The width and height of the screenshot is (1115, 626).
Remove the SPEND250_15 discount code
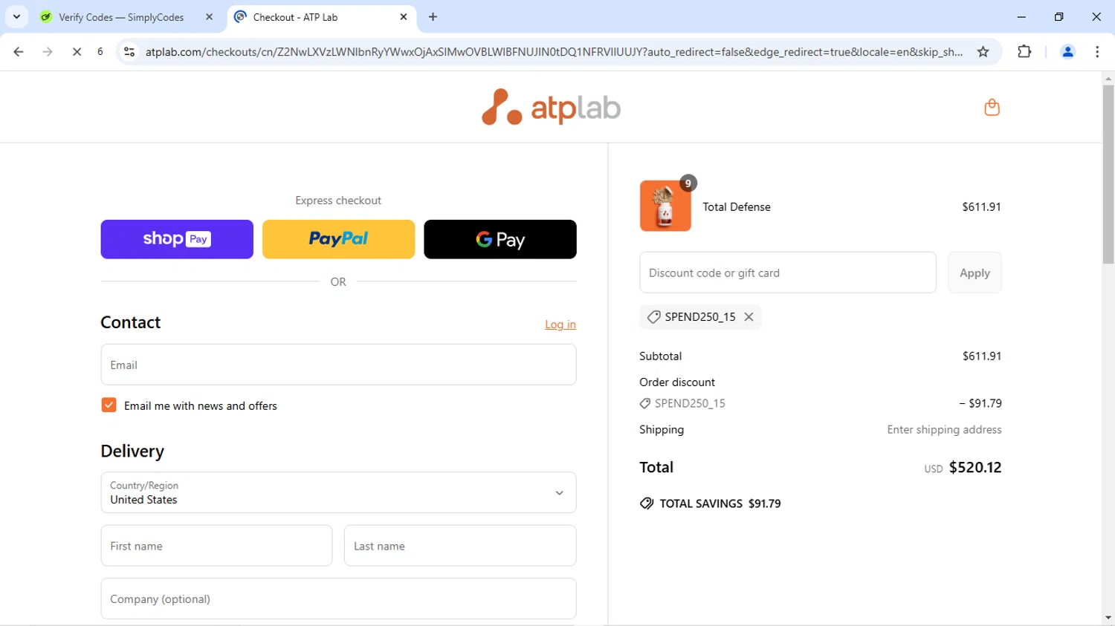[749, 317]
